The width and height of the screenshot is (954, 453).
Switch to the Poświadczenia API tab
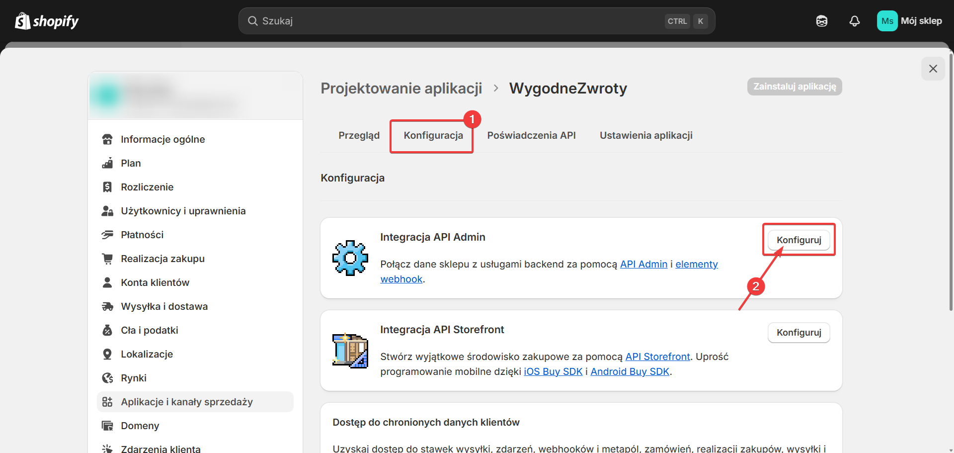pyautogui.click(x=531, y=135)
